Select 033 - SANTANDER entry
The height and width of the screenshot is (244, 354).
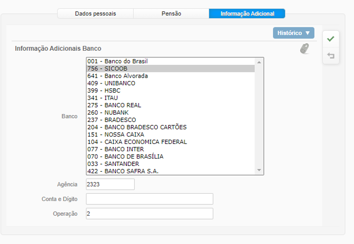point(113,164)
